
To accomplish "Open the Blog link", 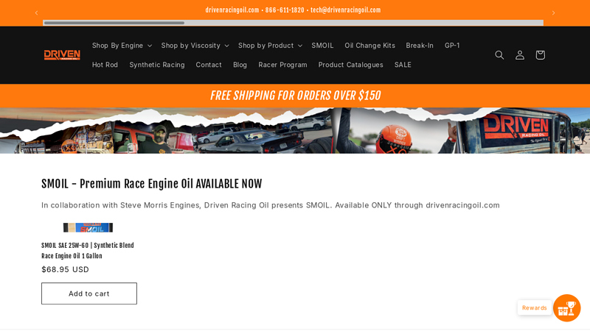I will pyautogui.click(x=240, y=65).
